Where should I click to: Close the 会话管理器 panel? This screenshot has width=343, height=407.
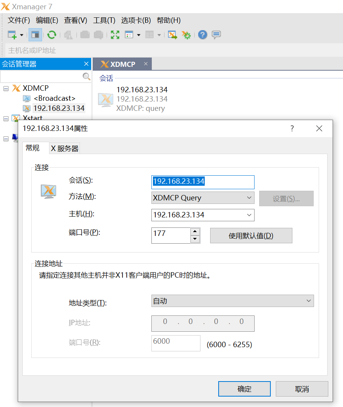point(86,64)
